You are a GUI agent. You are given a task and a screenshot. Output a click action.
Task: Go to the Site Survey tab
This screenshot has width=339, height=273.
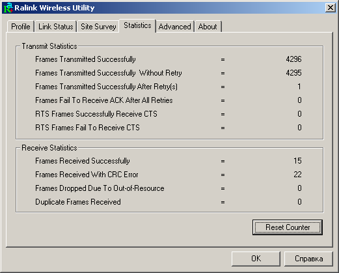pyautogui.click(x=98, y=27)
